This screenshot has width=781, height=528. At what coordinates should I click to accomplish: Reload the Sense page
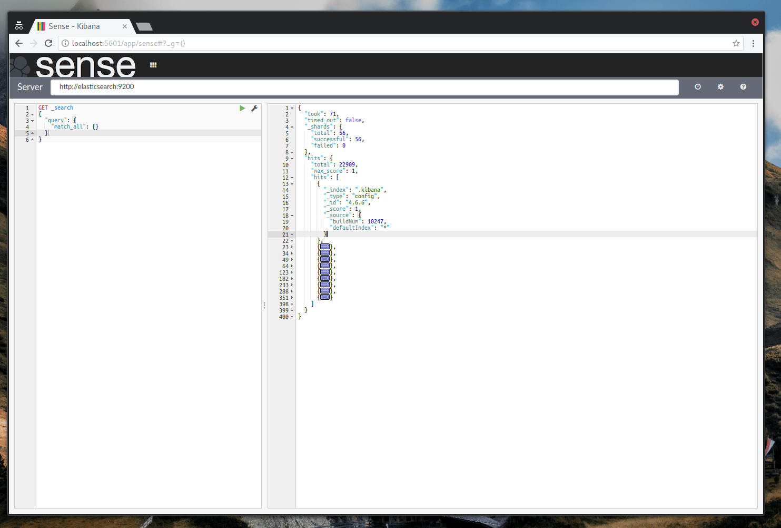(48, 43)
